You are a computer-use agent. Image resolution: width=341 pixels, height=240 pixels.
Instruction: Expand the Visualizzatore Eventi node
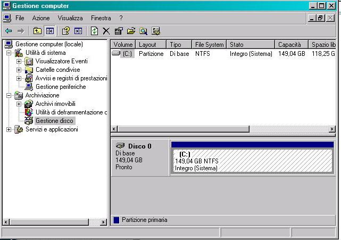point(19,61)
